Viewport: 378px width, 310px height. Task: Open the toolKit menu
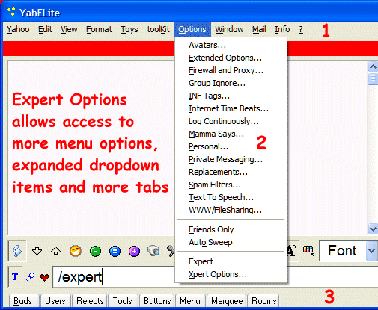[x=158, y=29]
